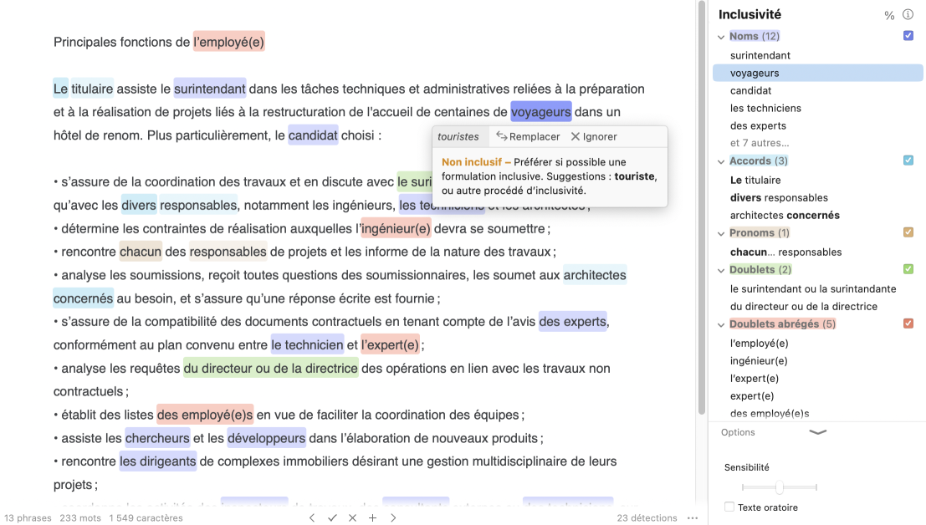Open the info icon in Inclusivité panel
This screenshot has width=926, height=525.
pyautogui.click(x=908, y=15)
